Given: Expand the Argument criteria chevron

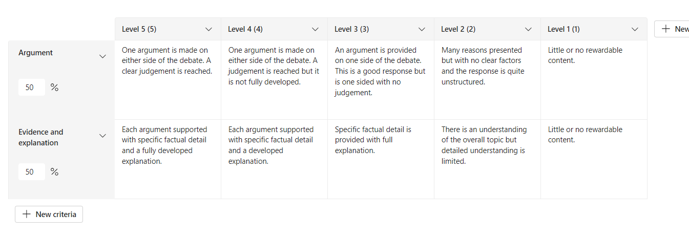Looking at the screenshot, I should click(x=102, y=56).
